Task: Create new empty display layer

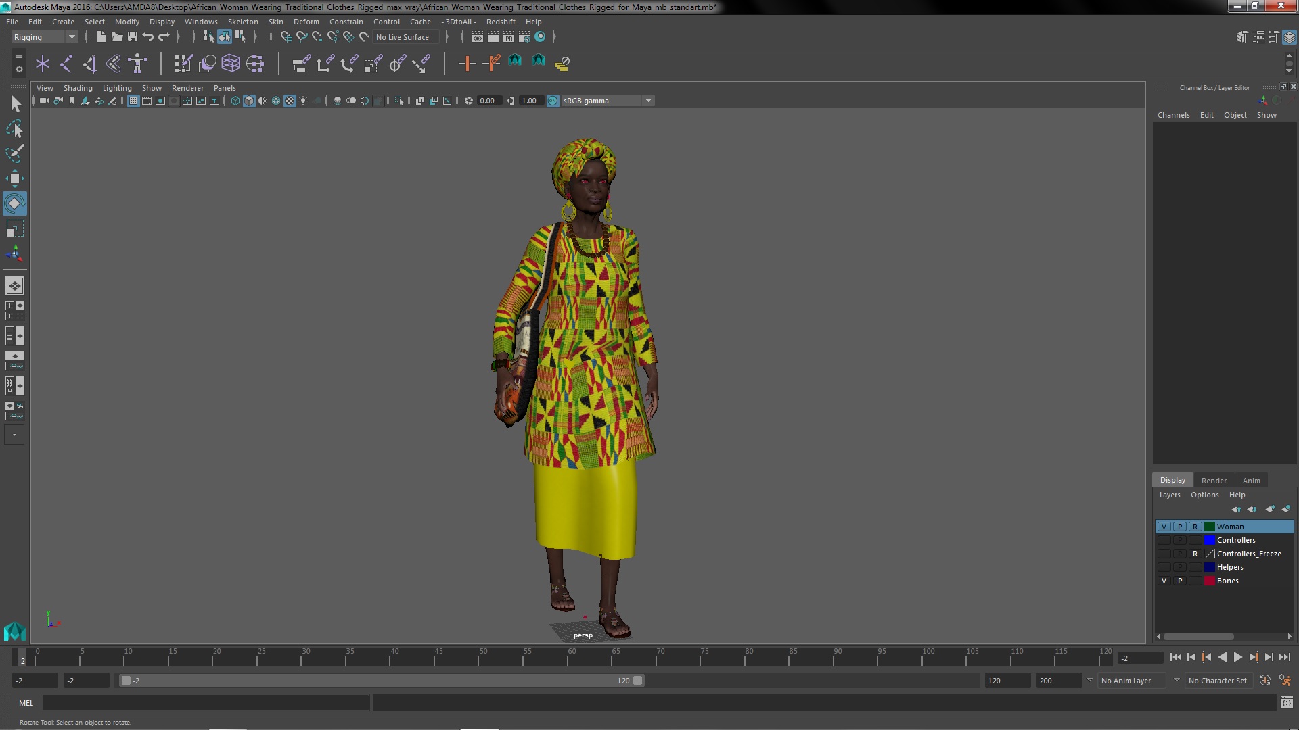Action: 1270,509
